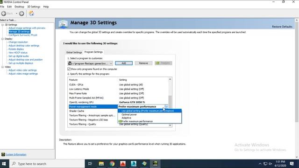Open Rotate display page
The image size is (299, 168).
16,49
